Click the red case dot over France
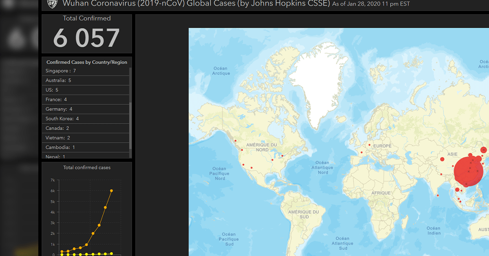Image resolution: width=489 pixels, height=256 pixels. coord(361,153)
